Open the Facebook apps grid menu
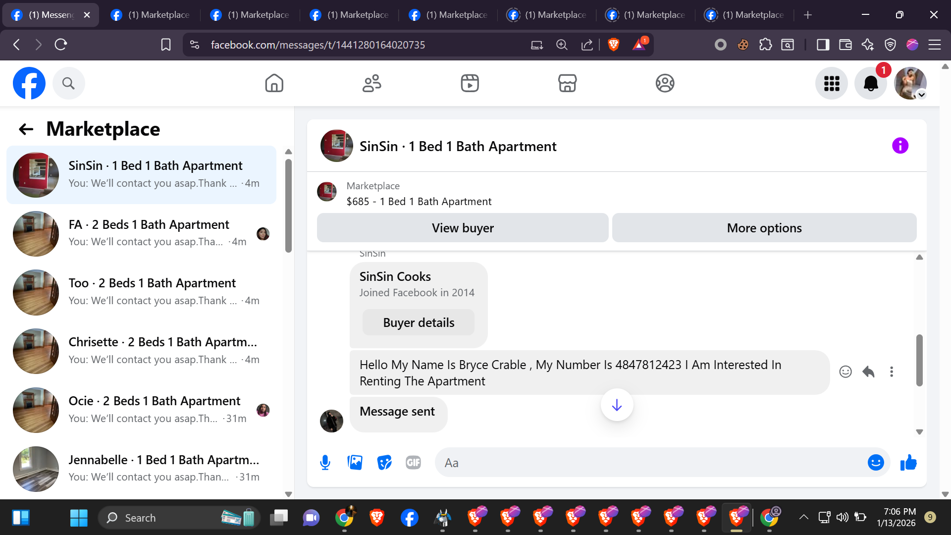 pyautogui.click(x=832, y=83)
